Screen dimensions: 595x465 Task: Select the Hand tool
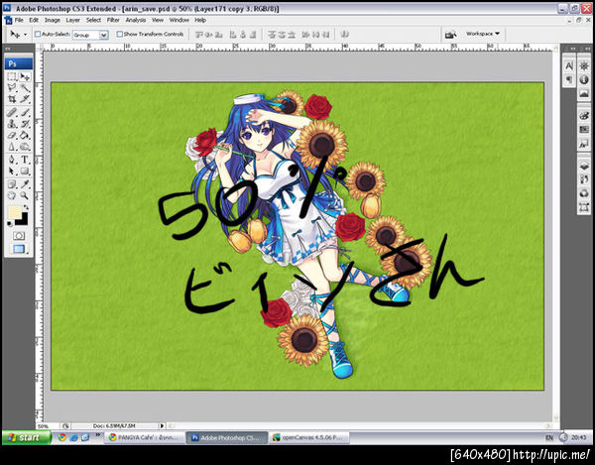pos(12,195)
